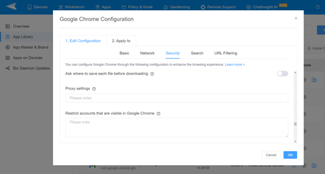Click the Policy & Kiosk folder icon
This screenshot has width=325, height=174.
124,7
